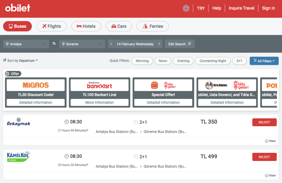Screen dimensions: 282x183
Task: Swap origin and destination arrows icon
Action: pyautogui.click(x=54, y=44)
